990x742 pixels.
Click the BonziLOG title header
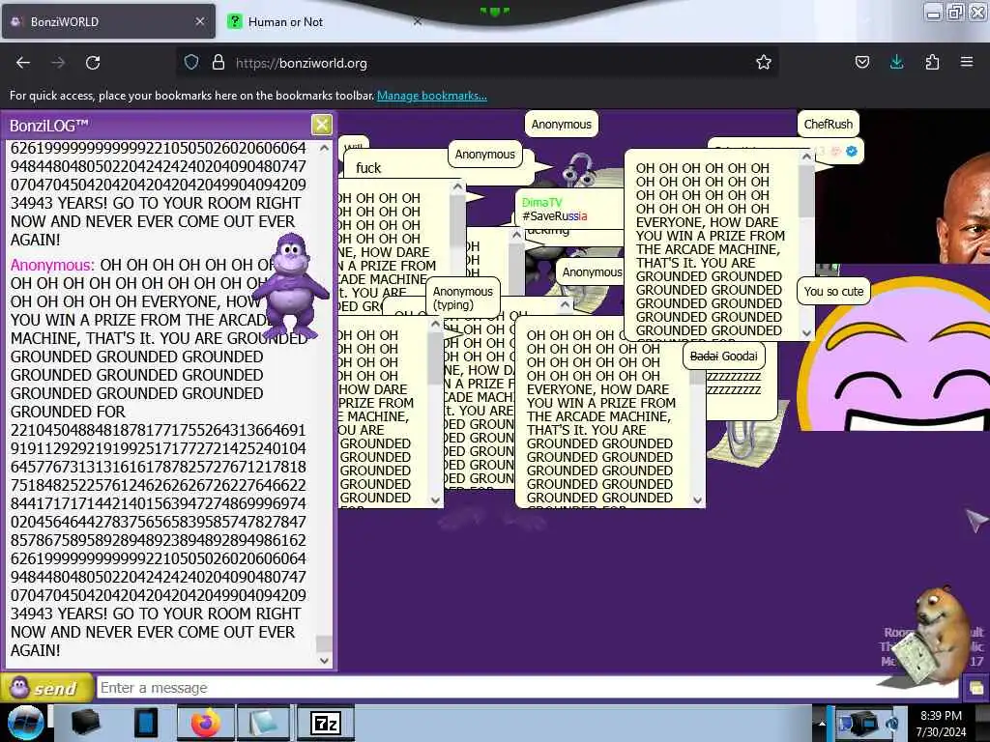pyautogui.click(x=48, y=126)
